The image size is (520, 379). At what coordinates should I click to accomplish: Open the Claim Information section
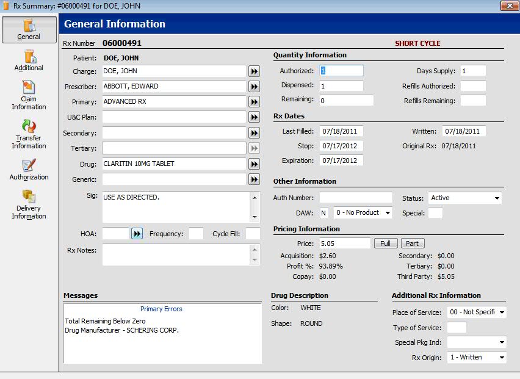29,95
